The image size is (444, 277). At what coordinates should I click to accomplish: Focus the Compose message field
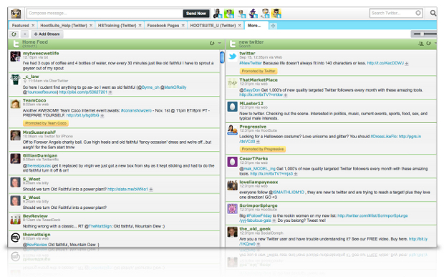(x=105, y=14)
